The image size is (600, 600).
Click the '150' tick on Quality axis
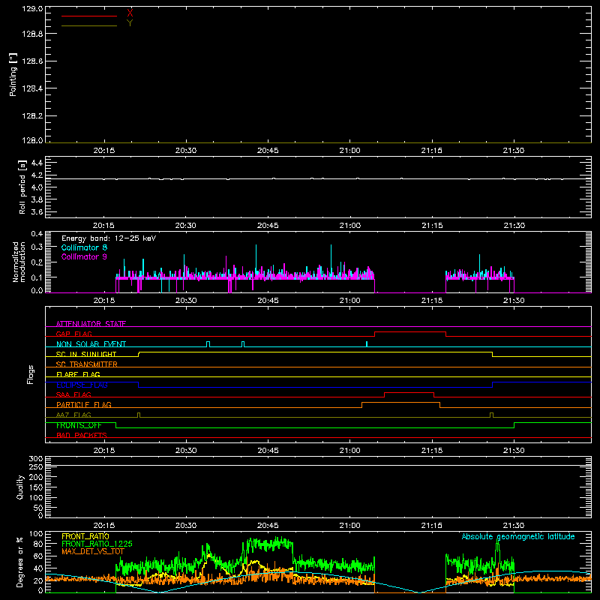pos(36,487)
